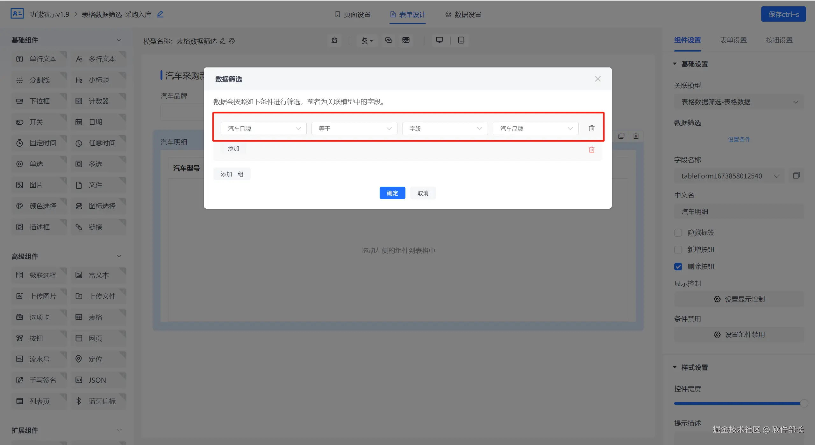Close the 数据筛选 dialog

pos(597,79)
